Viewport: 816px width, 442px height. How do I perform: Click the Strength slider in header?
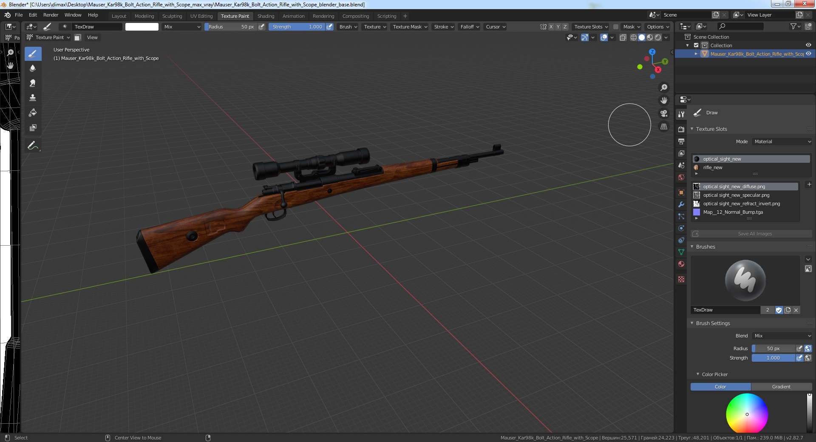(297, 27)
